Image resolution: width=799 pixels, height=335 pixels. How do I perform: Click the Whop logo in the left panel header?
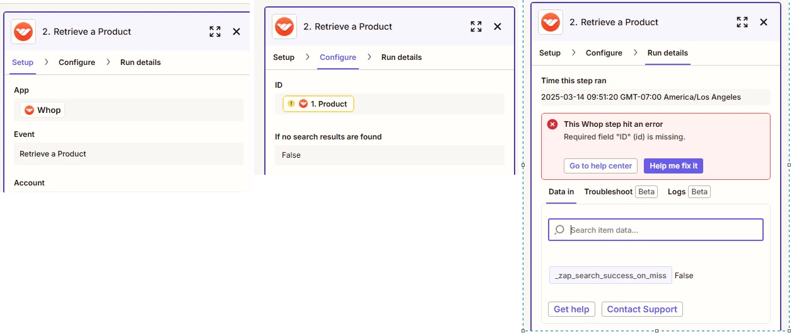click(23, 32)
